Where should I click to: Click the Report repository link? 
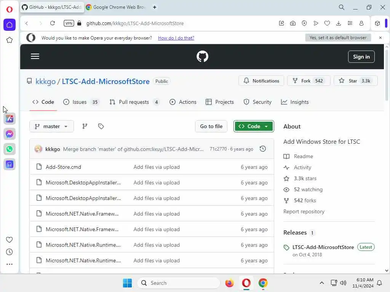point(304,211)
